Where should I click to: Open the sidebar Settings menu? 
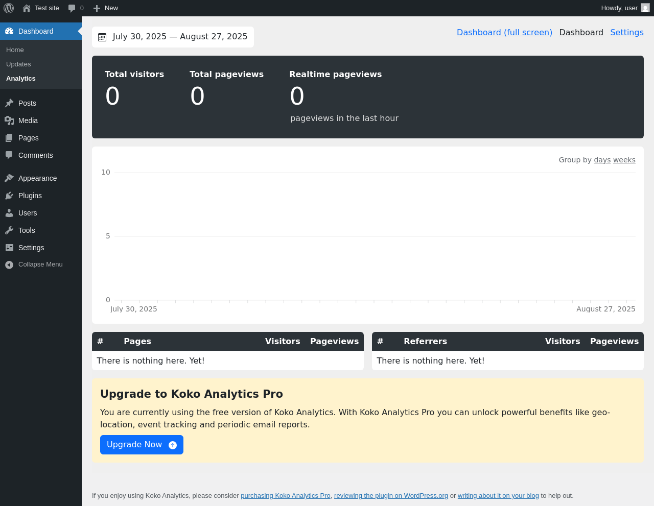pyautogui.click(x=41, y=248)
